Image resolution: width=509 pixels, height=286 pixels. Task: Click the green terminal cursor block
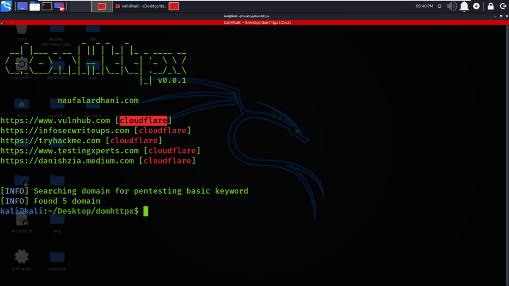tap(146, 211)
